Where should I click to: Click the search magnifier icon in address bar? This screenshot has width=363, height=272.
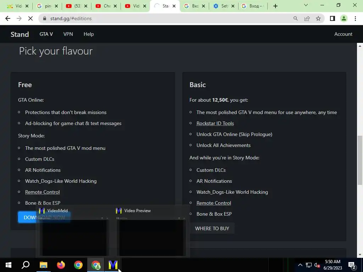(x=295, y=18)
